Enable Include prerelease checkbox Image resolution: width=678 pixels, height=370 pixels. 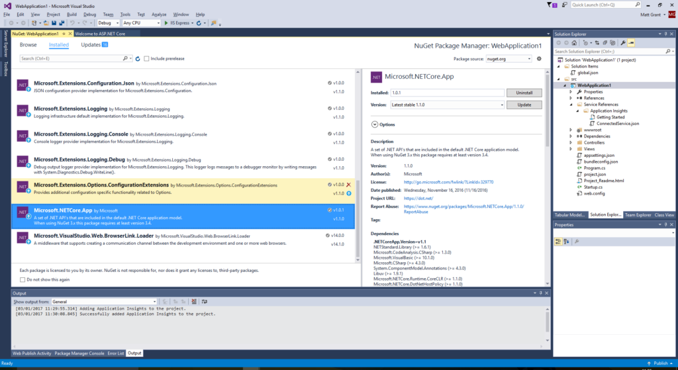click(x=146, y=58)
